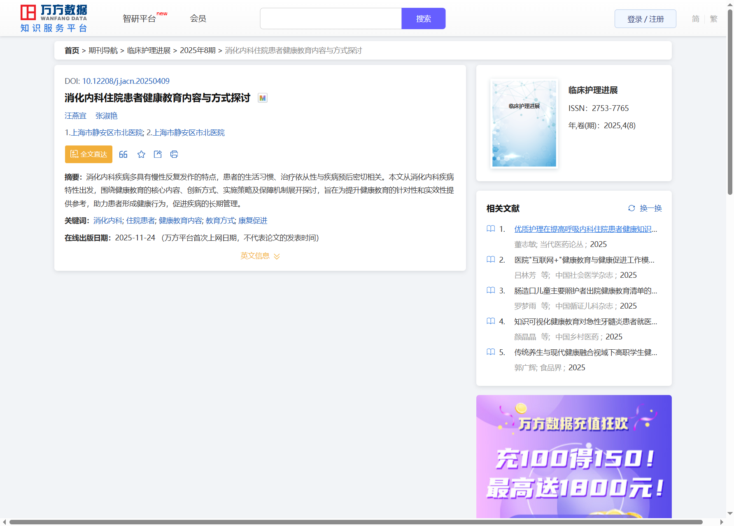Click the print icon

(x=174, y=154)
